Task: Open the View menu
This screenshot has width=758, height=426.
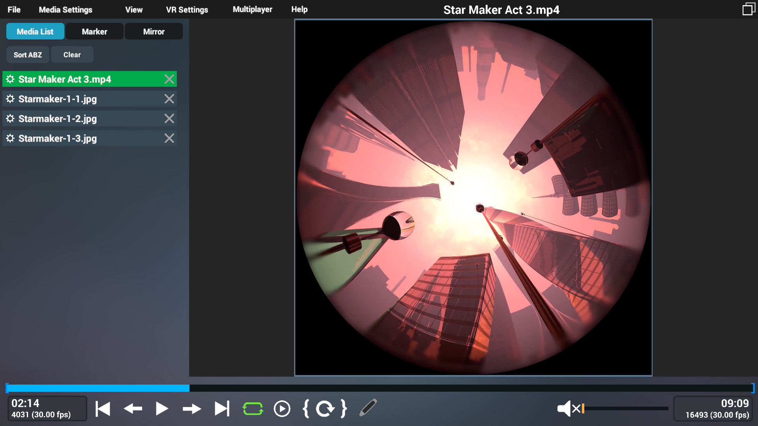Action: pos(133,9)
